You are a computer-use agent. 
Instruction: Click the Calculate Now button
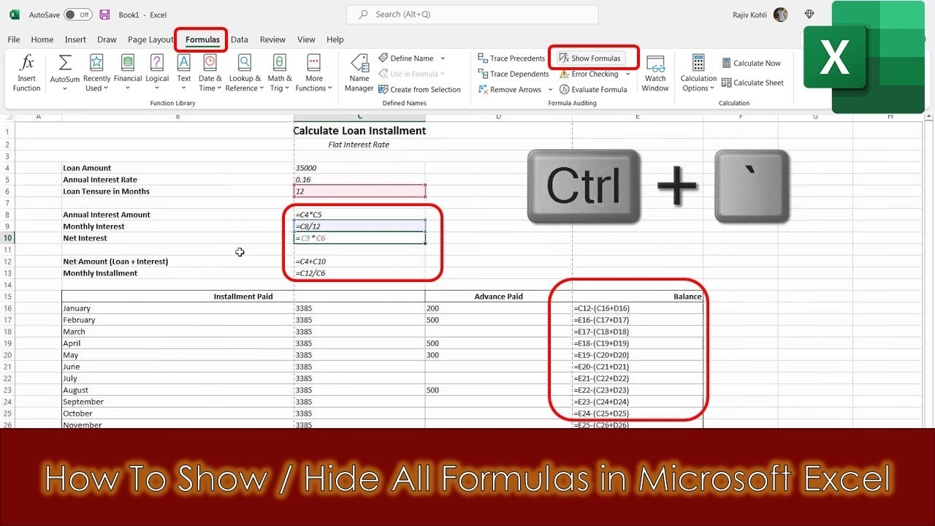pos(752,63)
